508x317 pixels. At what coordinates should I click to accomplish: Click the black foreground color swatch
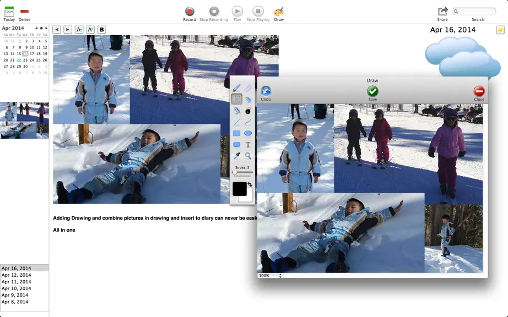[x=240, y=189]
